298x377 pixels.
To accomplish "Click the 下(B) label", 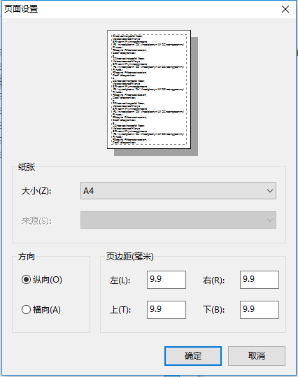I will pos(213,310).
